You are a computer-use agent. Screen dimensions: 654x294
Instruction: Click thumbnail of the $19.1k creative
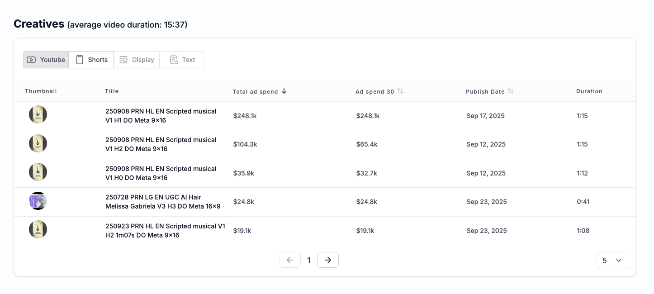pyautogui.click(x=38, y=230)
